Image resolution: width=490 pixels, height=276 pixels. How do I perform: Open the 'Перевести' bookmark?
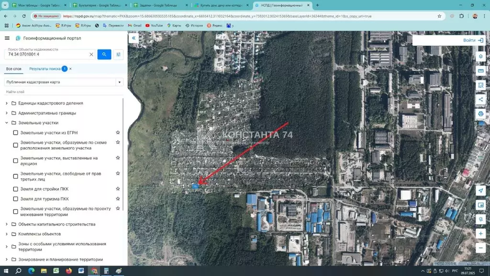click(113, 26)
